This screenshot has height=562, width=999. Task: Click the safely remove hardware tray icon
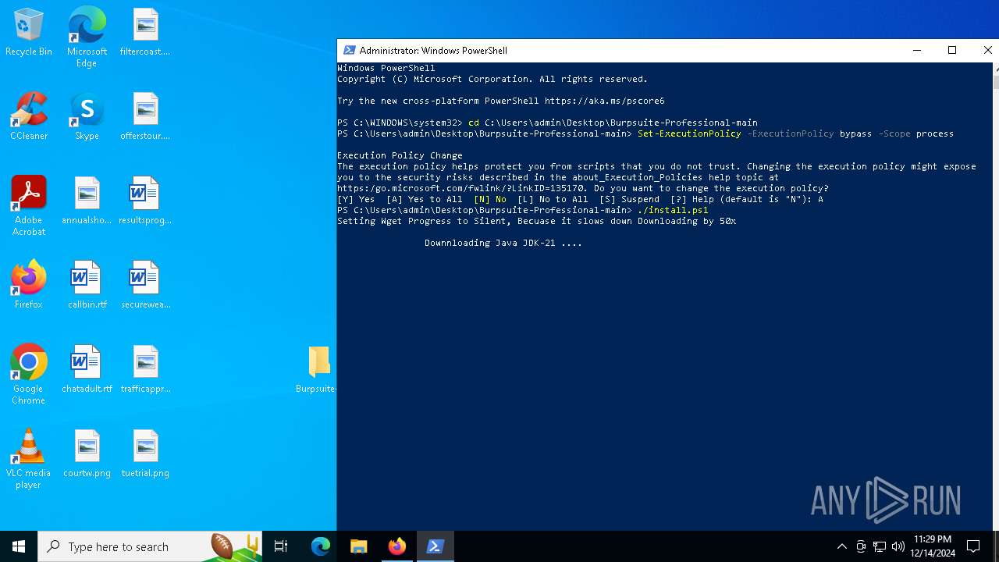[x=861, y=546]
